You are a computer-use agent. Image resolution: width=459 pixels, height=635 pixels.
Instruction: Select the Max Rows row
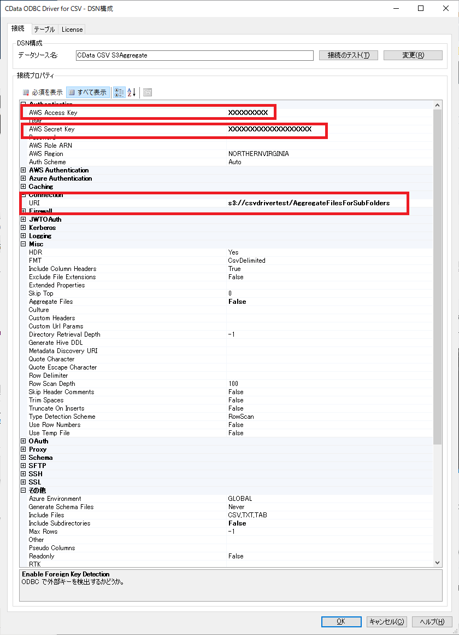[226, 532]
